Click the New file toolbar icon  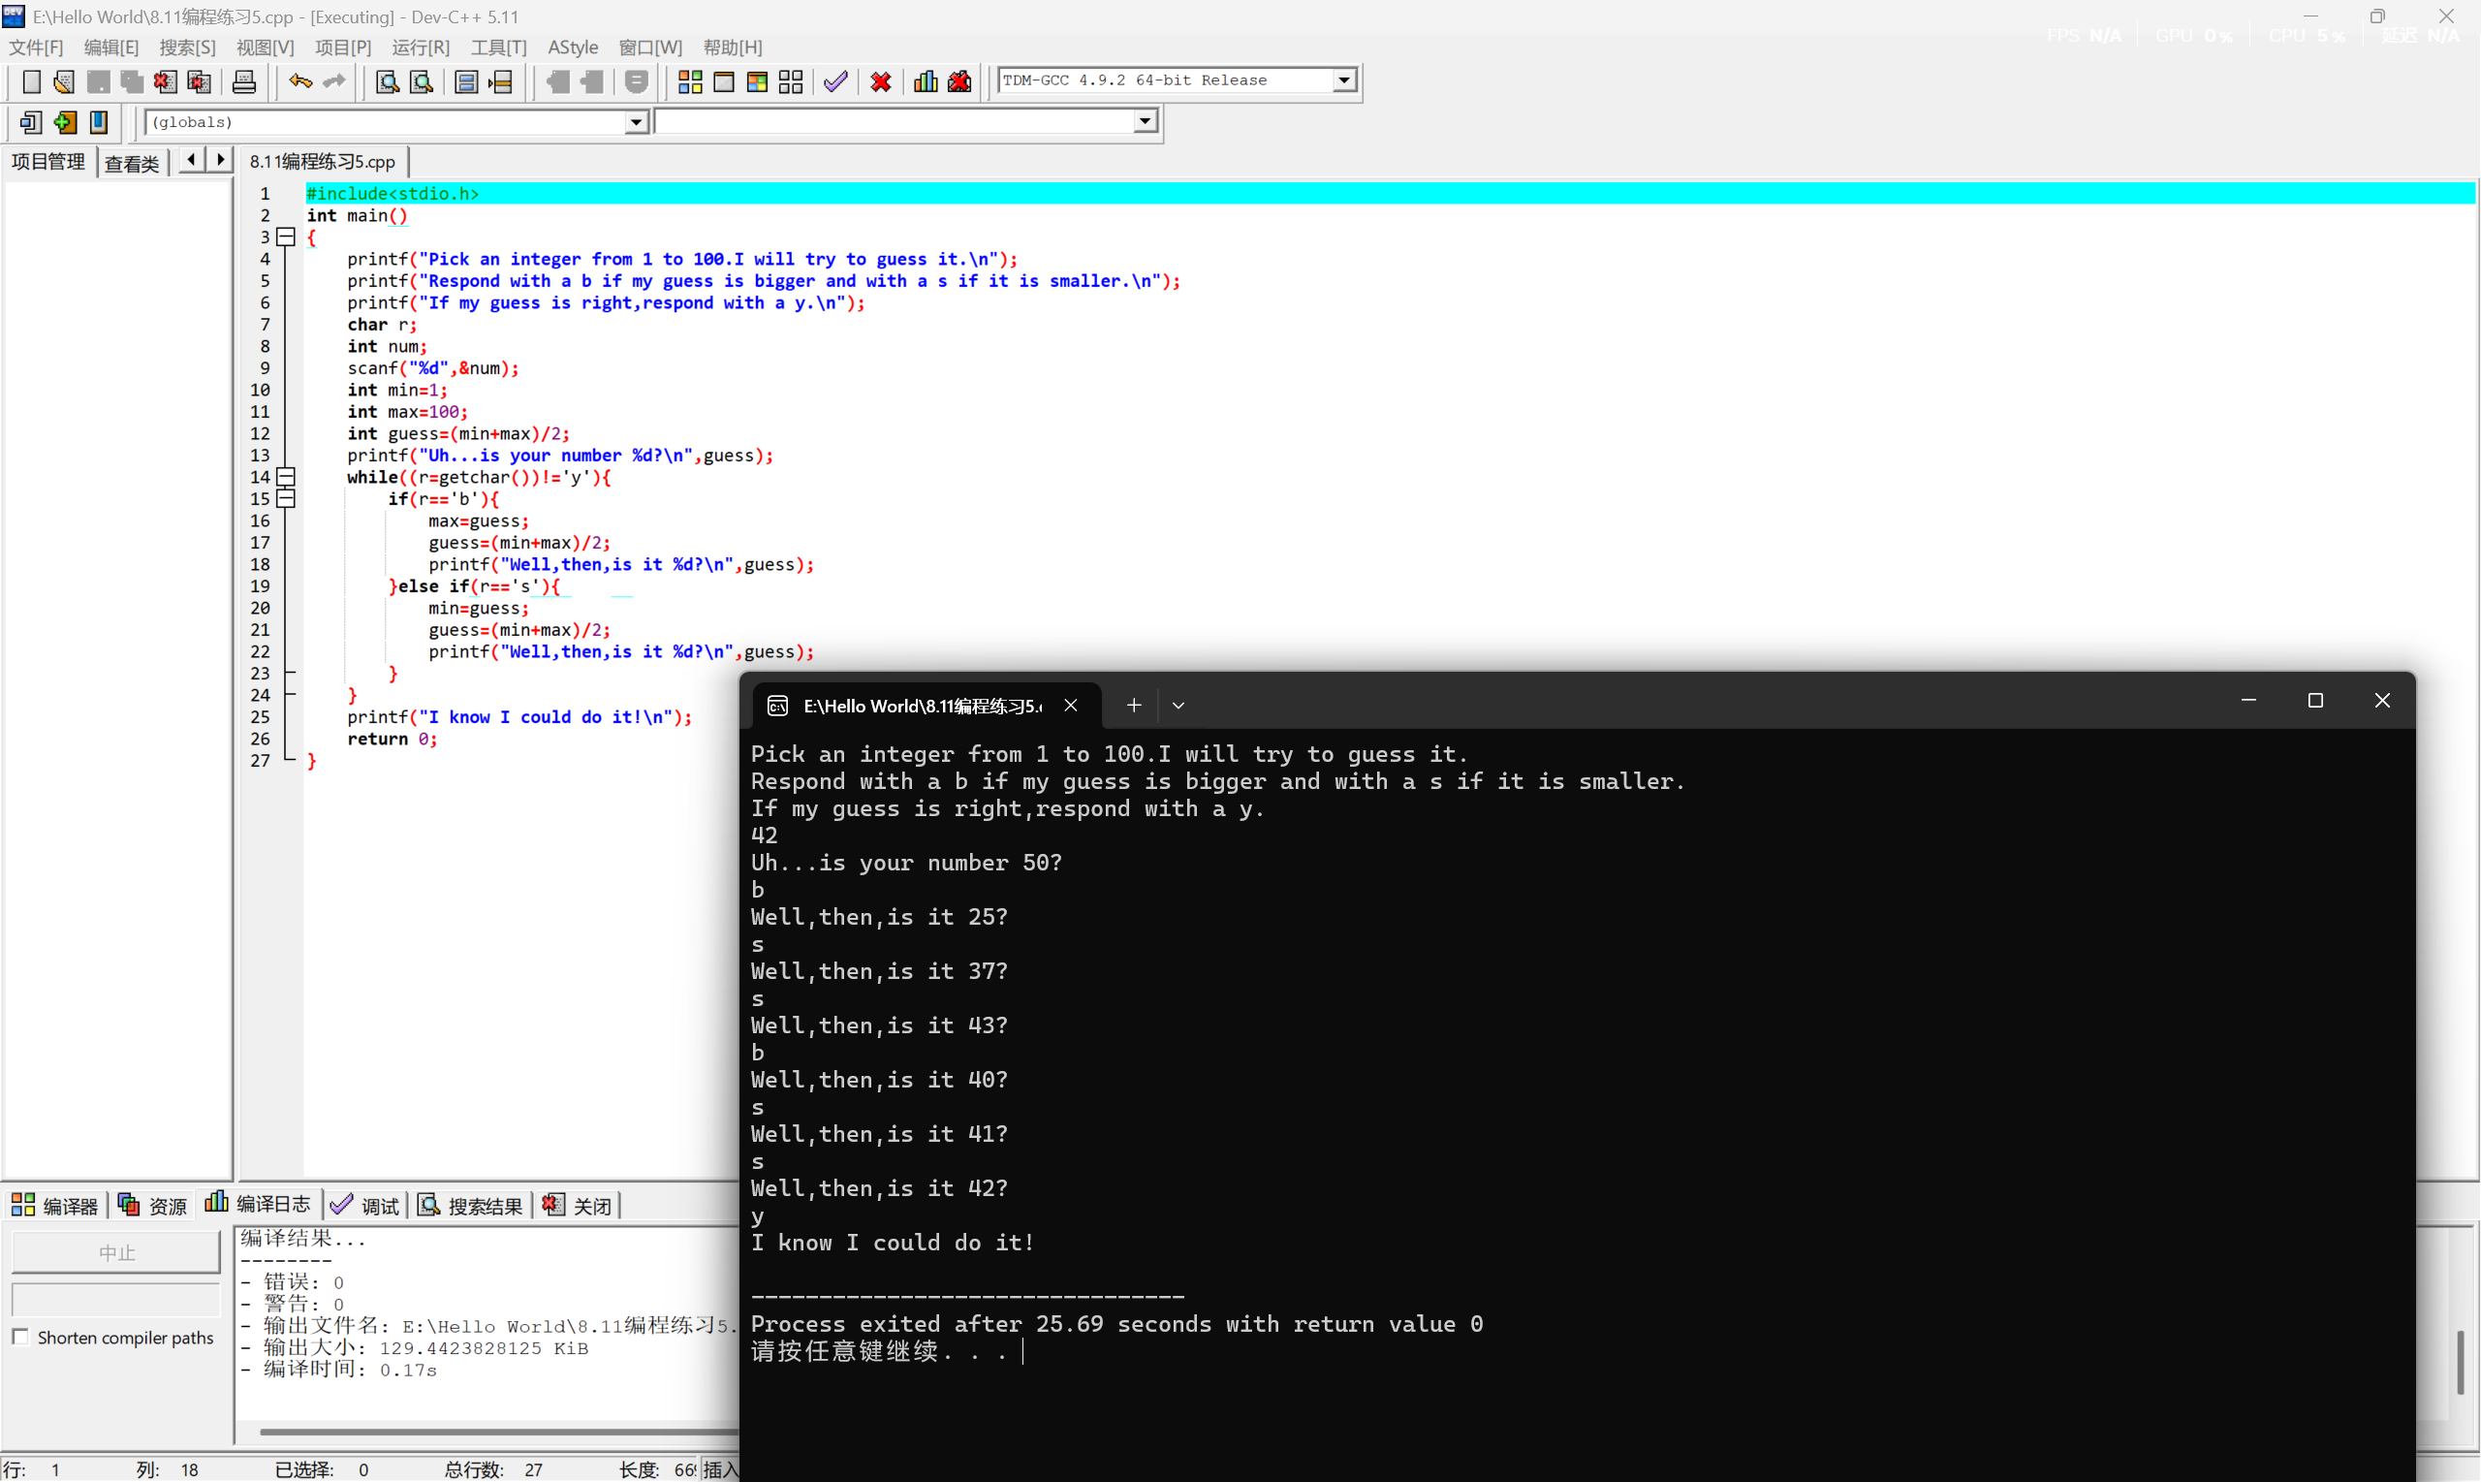tap(31, 81)
